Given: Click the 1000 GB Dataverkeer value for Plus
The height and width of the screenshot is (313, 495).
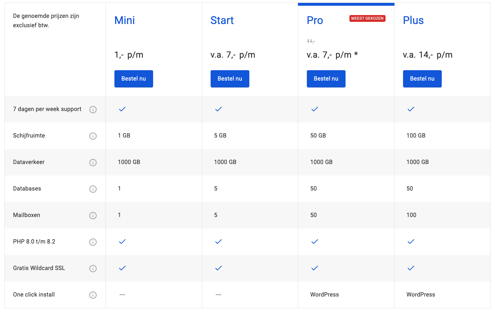Looking at the screenshot, I should [418, 162].
